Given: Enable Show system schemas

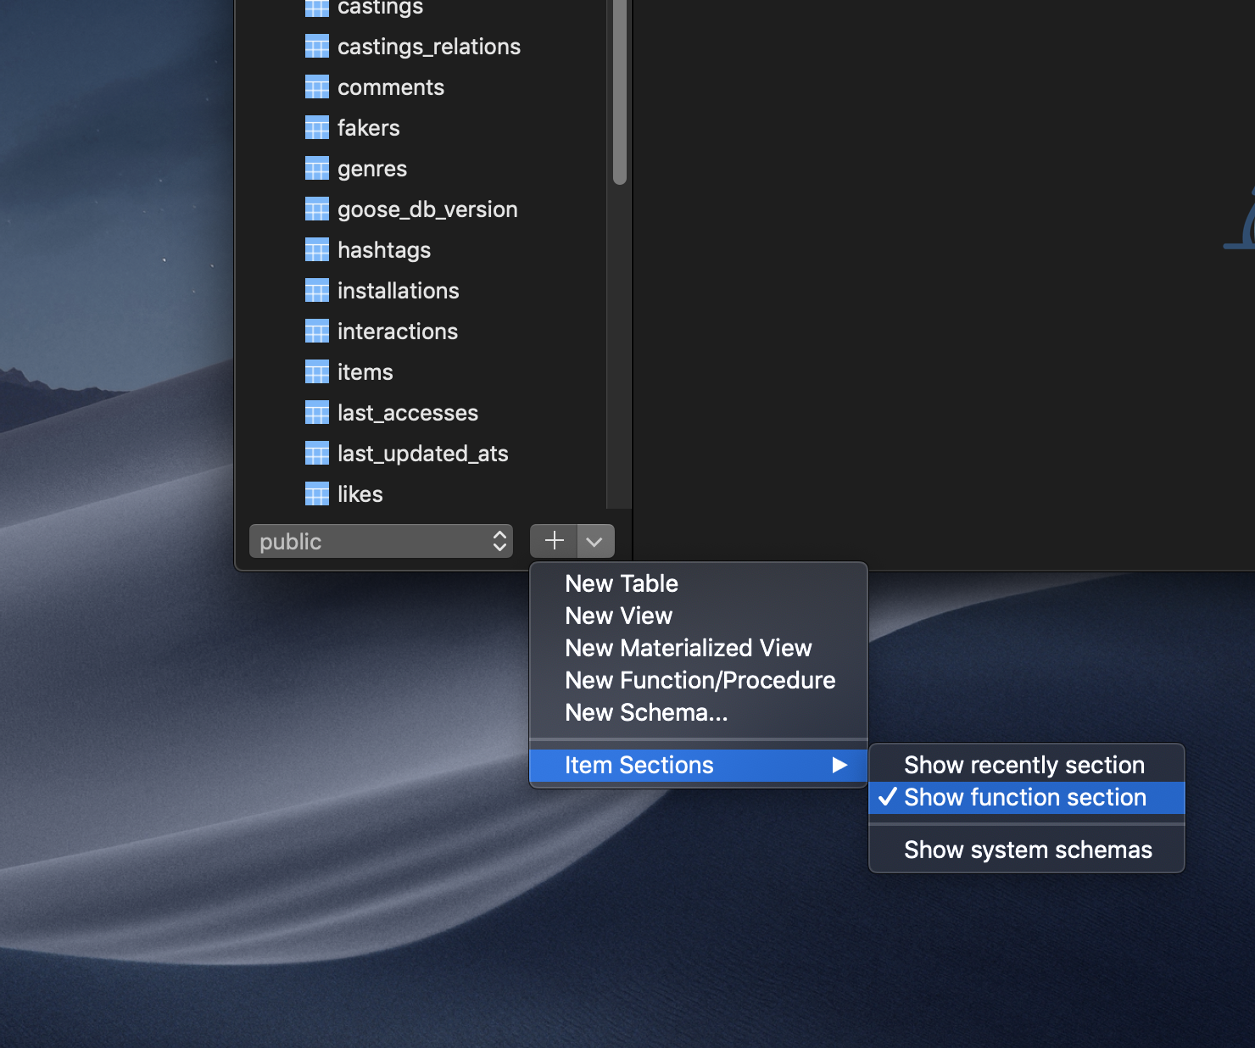Looking at the screenshot, I should click(x=1027, y=850).
